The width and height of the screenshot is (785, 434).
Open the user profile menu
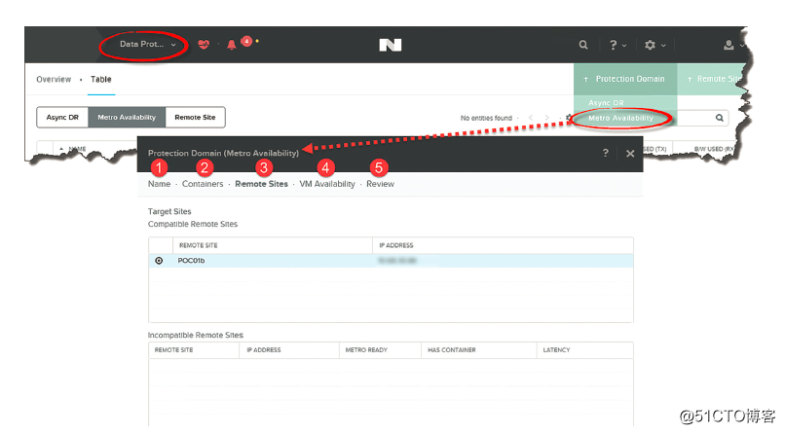(732, 45)
